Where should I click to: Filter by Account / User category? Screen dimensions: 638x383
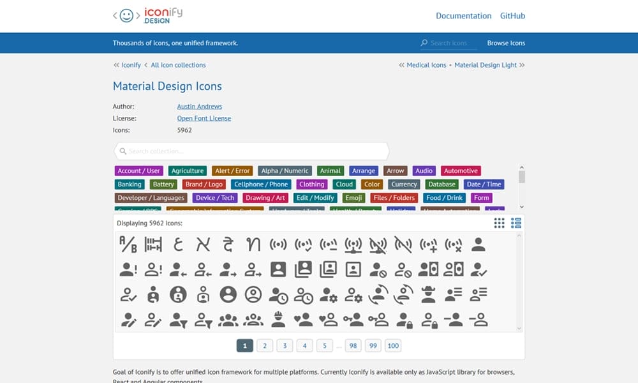(x=138, y=171)
